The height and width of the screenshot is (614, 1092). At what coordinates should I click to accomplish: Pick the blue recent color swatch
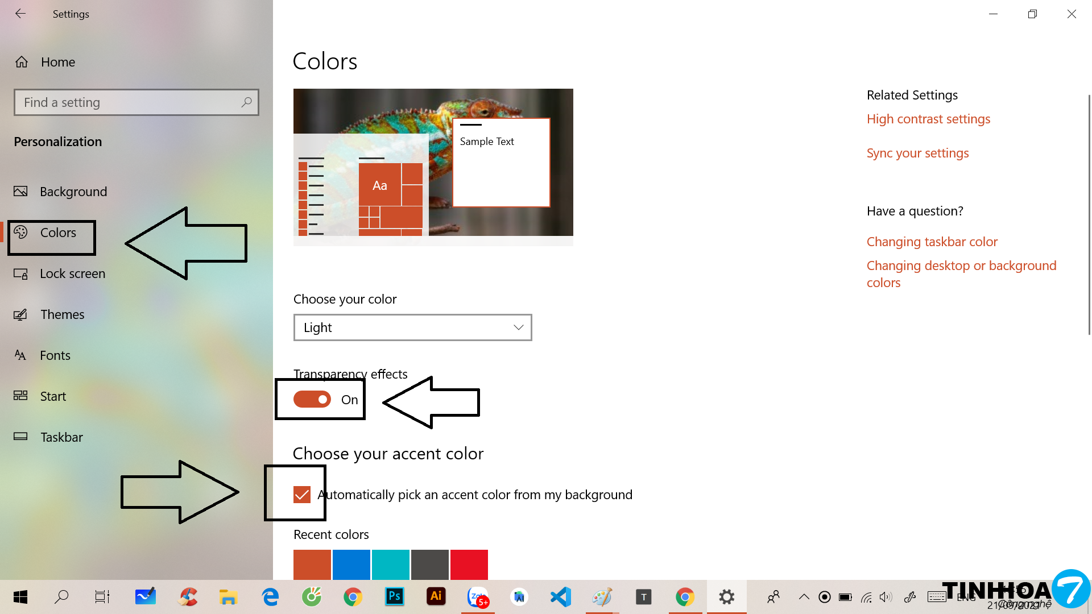click(x=351, y=564)
